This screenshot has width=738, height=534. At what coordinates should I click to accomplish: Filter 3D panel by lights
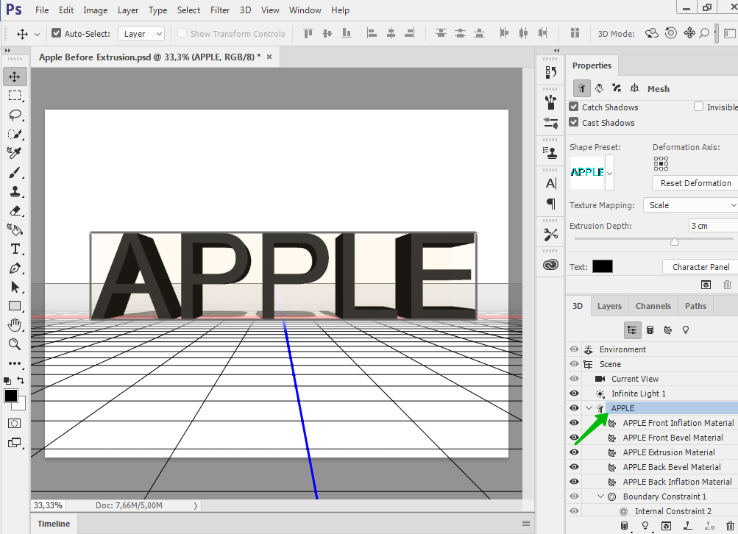[686, 330]
